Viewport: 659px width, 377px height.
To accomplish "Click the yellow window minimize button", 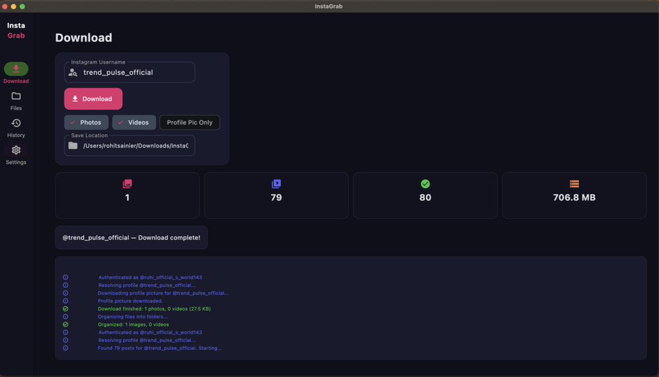I will (14, 7).
